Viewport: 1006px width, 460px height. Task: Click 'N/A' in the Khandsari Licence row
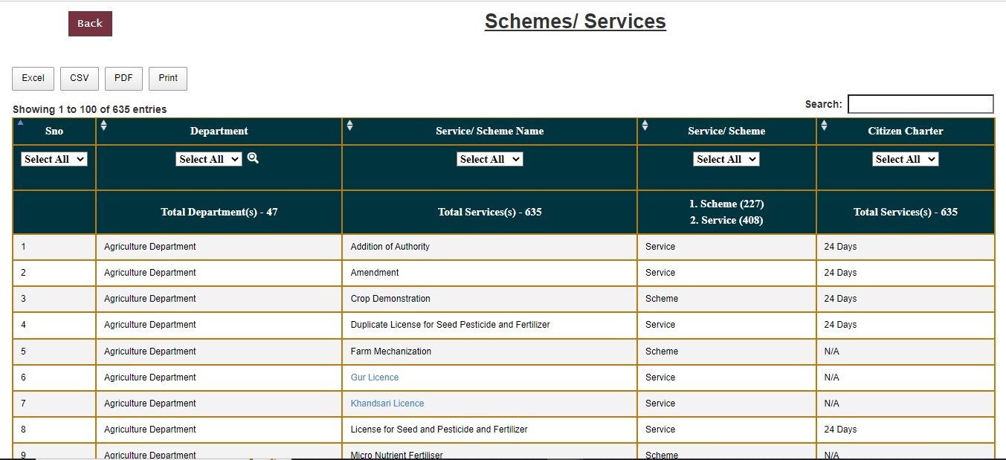(x=832, y=404)
